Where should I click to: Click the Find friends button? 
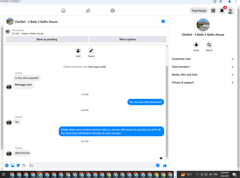pos(199,11)
